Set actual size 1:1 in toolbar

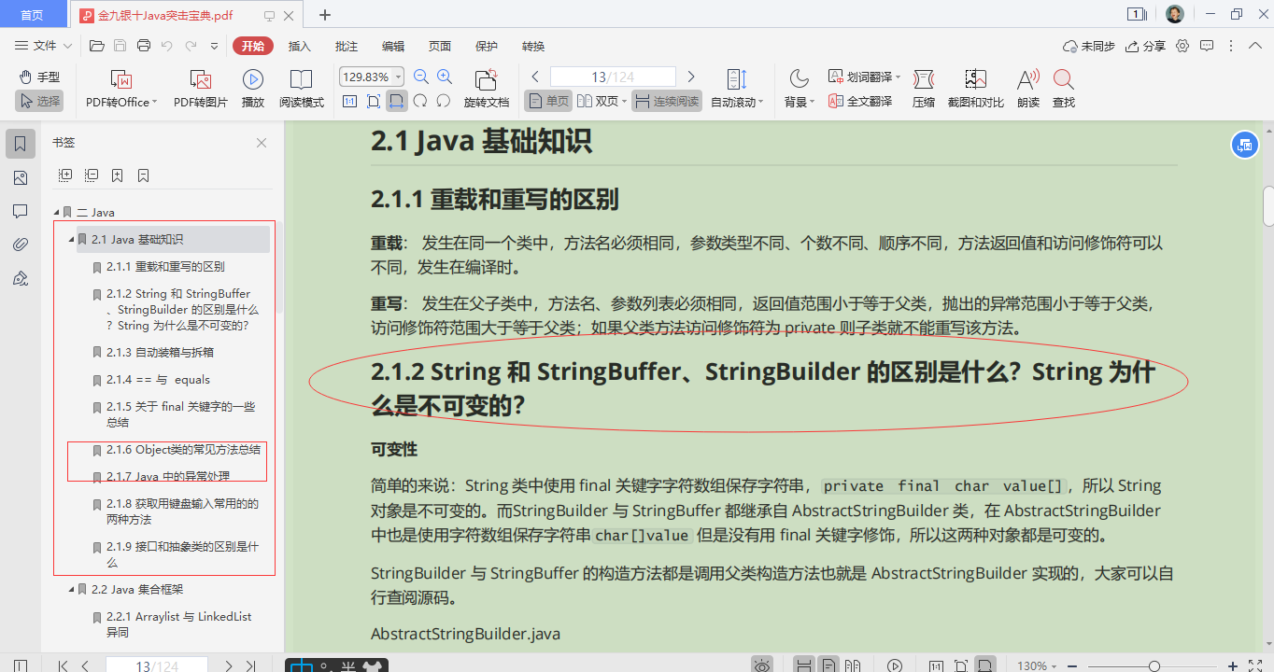click(349, 101)
